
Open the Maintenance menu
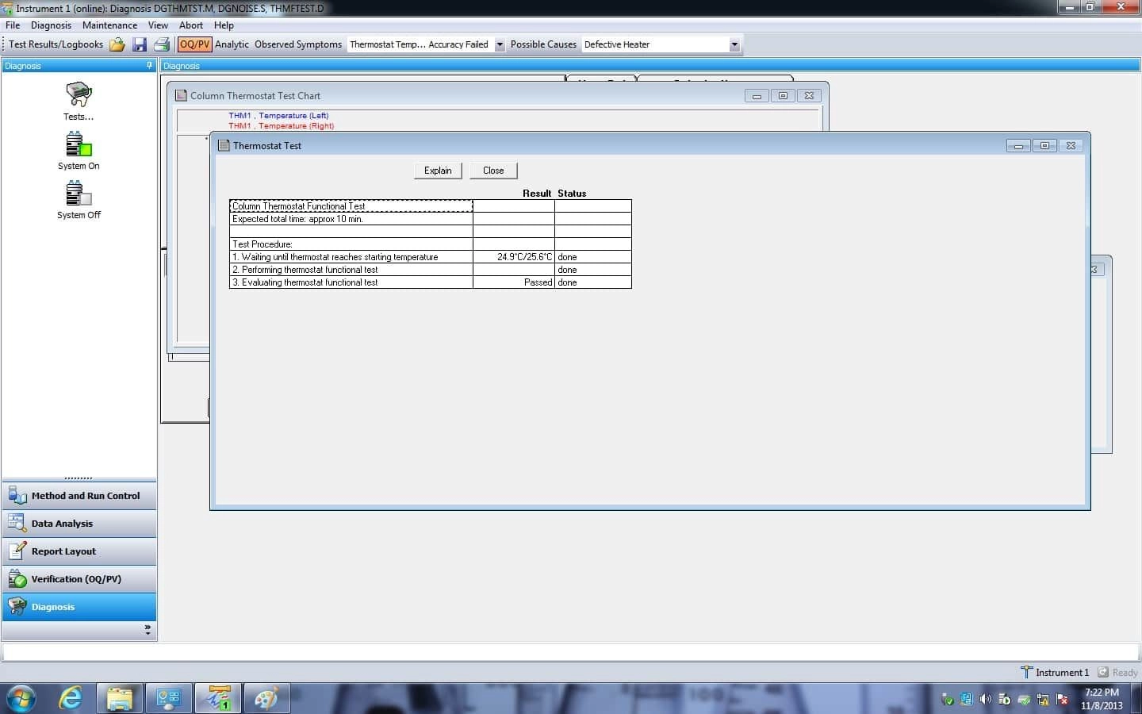(x=109, y=25)
